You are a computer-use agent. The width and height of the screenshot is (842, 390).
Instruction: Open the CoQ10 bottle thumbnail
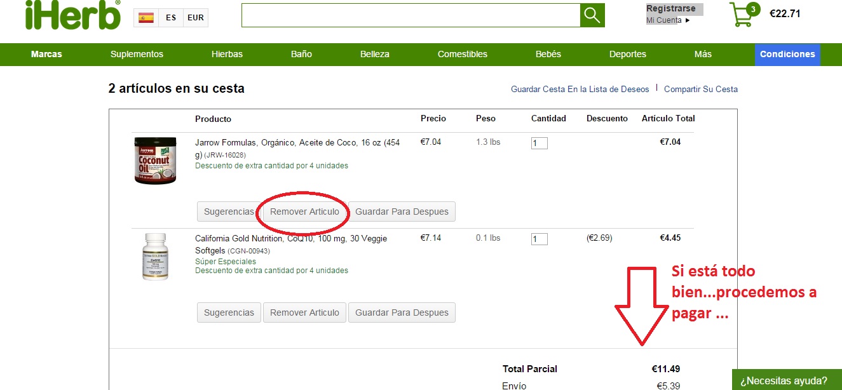pos(155,257)
